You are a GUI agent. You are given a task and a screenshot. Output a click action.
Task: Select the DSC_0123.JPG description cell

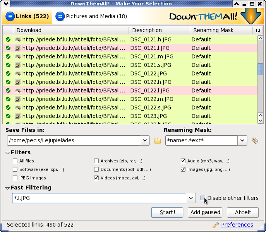pyautogui.click(x=148, y=116)
